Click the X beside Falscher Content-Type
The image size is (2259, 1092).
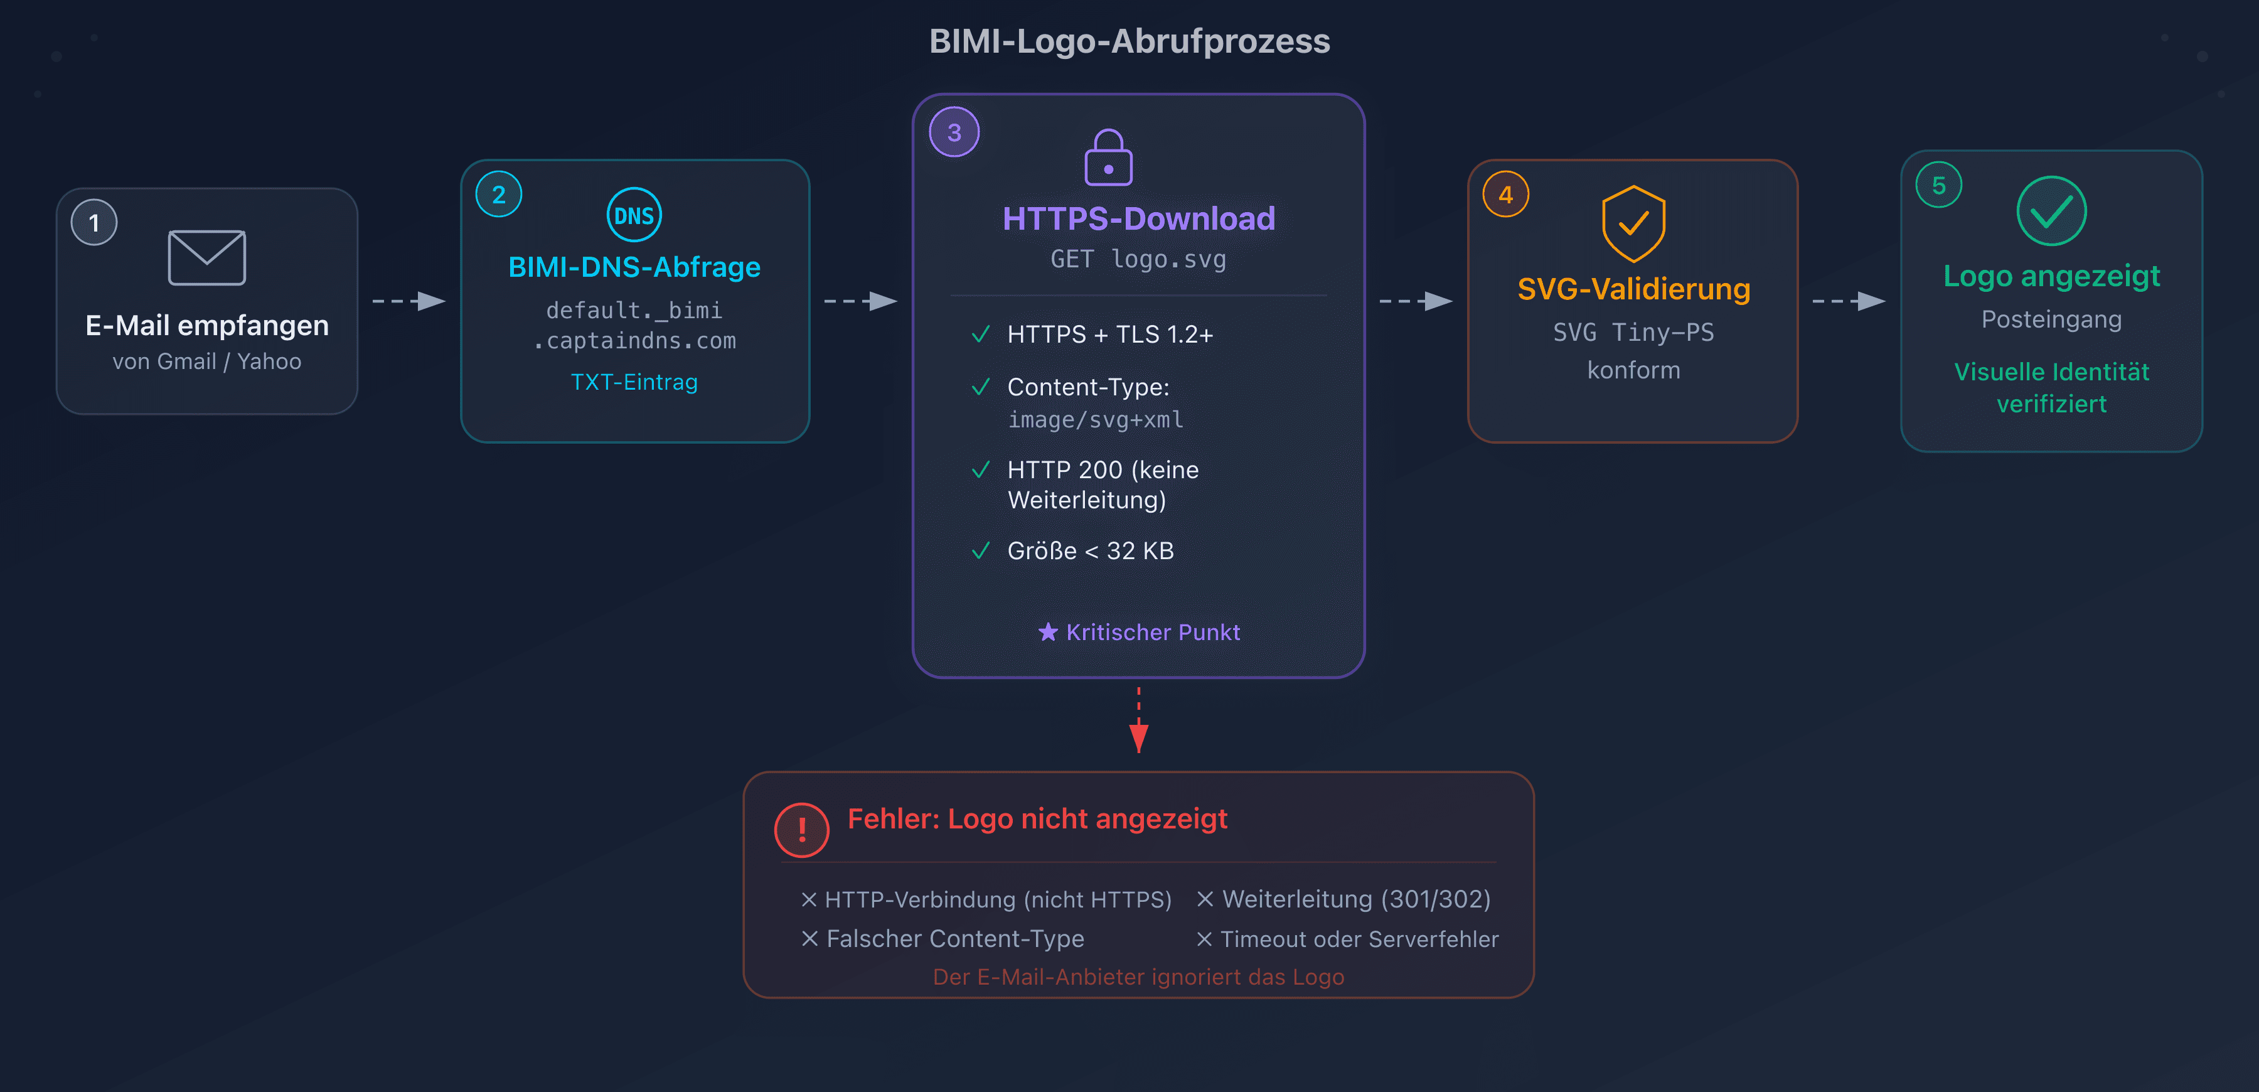point(809,938)
